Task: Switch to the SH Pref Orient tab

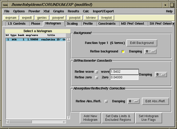Action: 160,24
